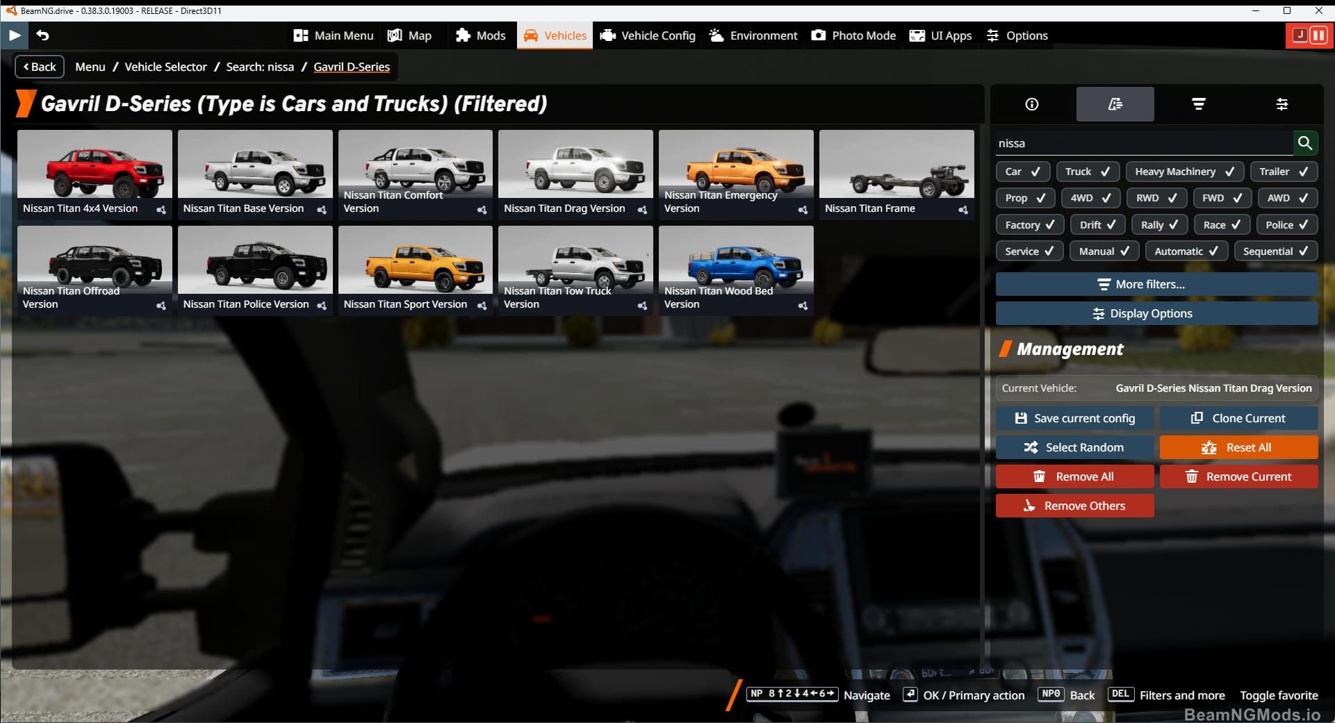Screen dimensions: 1335x723
Task: Click the Remove All button
Action: 1074,476
